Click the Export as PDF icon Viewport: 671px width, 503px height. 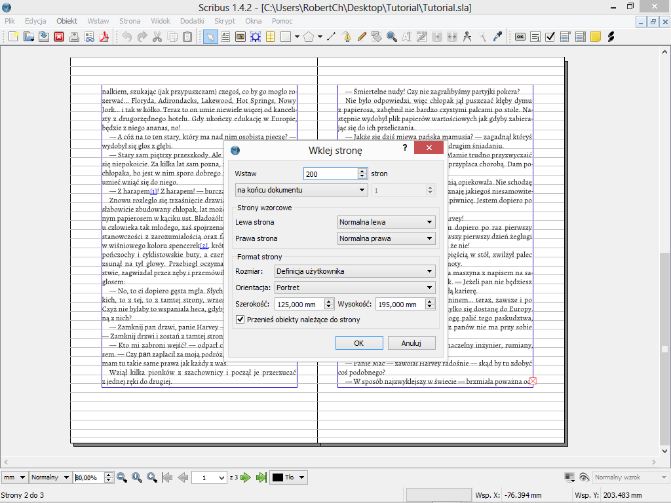pyautogui.click(x=103, y=37)
